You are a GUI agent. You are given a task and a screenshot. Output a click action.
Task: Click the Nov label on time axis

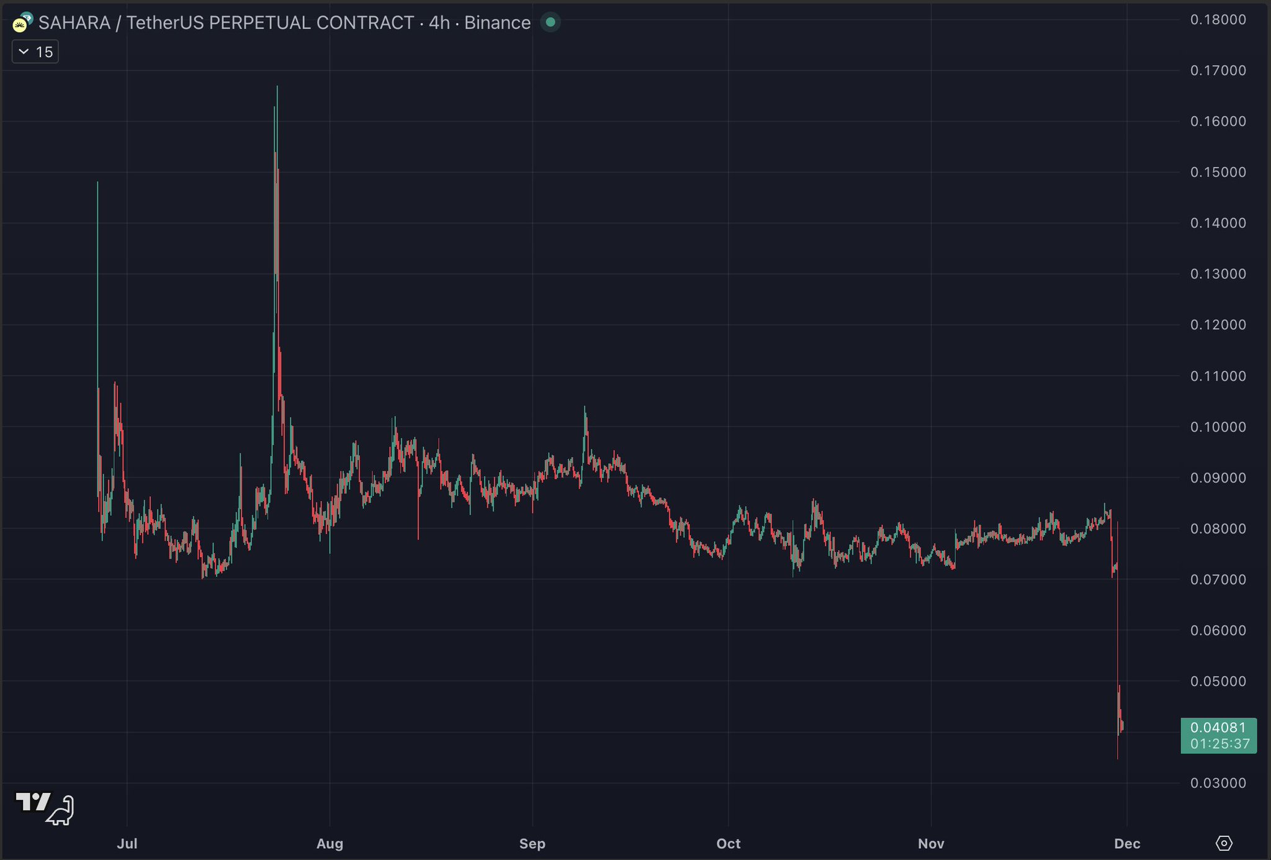pyautogui.click(x=930, y=843)
